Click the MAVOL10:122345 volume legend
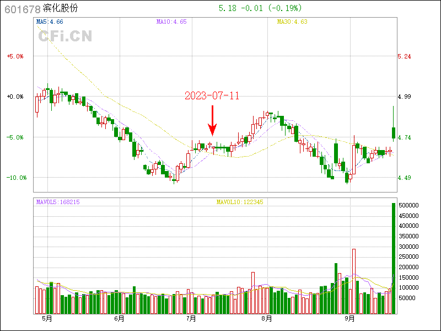441x331 pixels. pyautogui.click(x=240, y=202)
